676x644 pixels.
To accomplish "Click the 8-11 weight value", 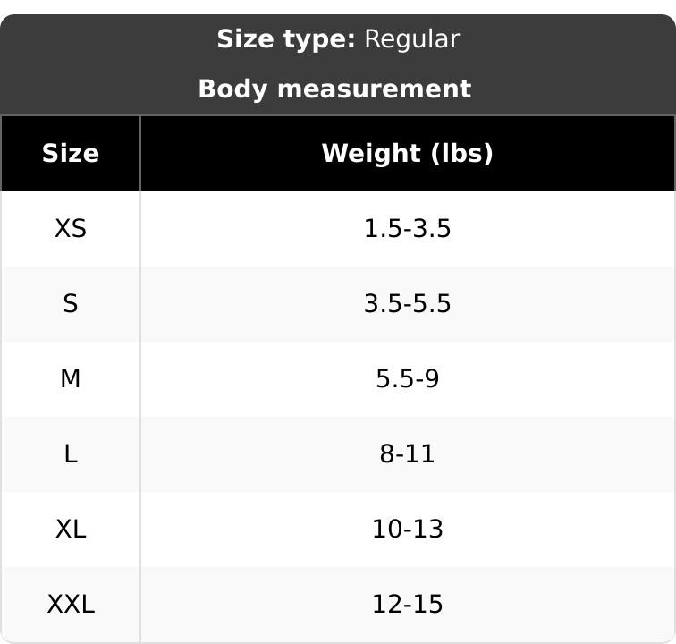I will point(408,453).
